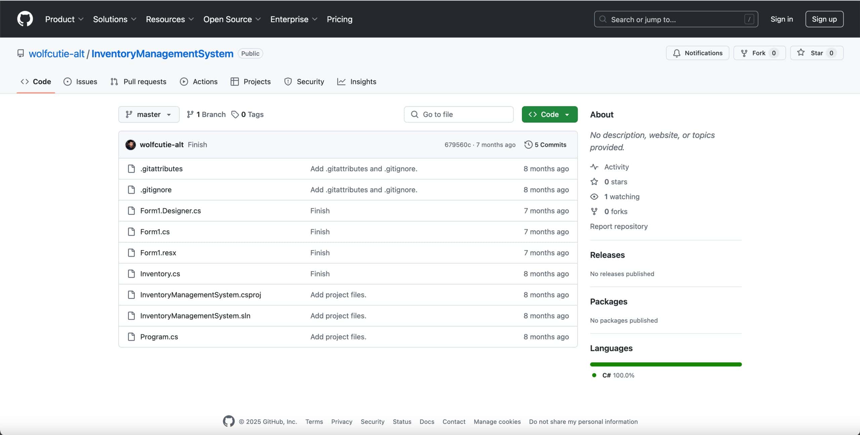Open the Form1.Designer.cs file name
The height and width of the screenshot is (435, 860).
171,210
